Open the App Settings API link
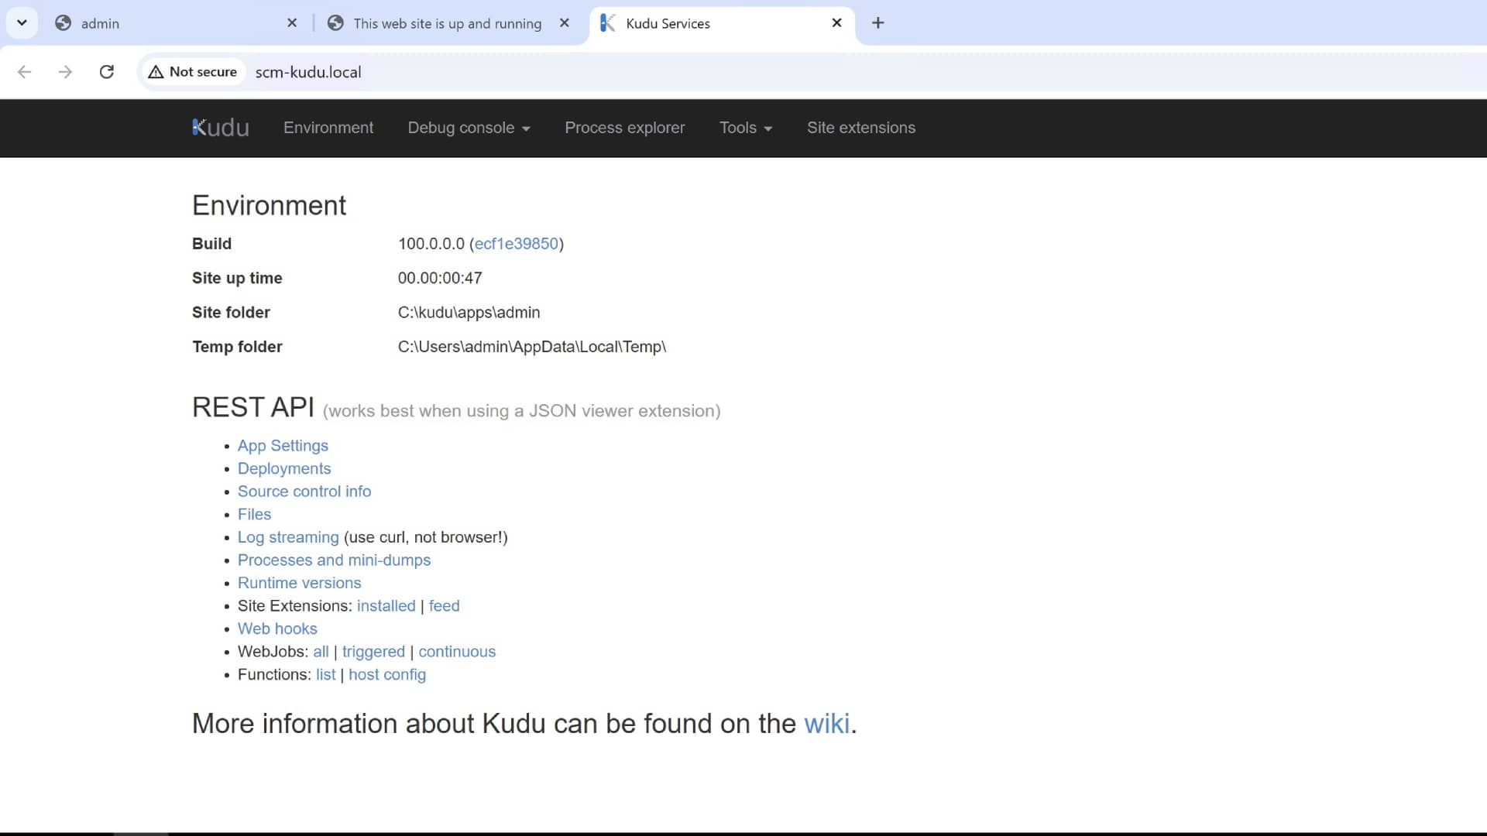The height and width of the screenshot is (836, 1487). pos(283,446)
